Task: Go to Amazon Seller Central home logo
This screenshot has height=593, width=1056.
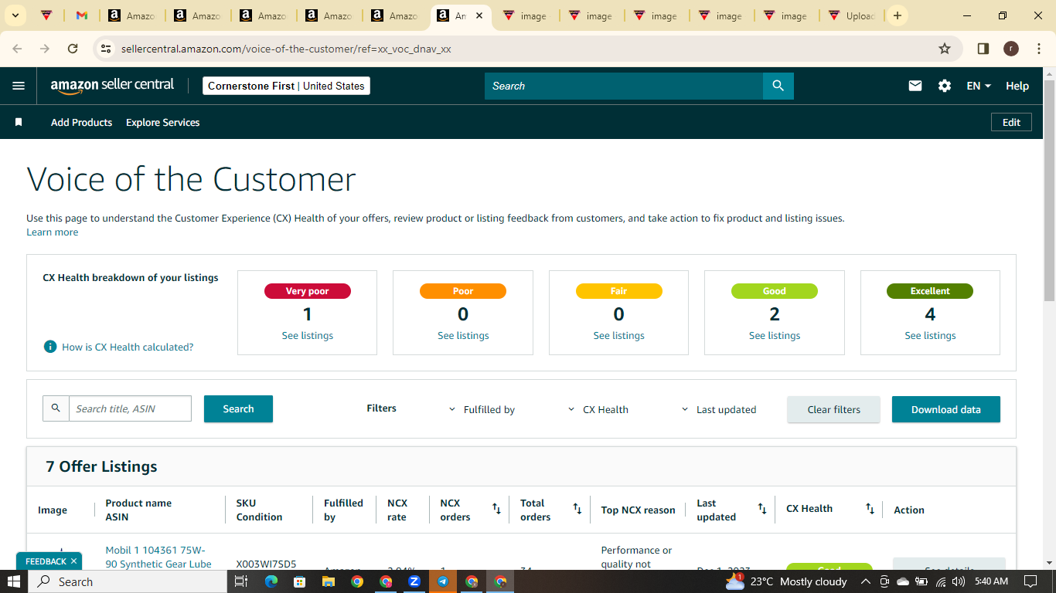Action: point(112,86)
